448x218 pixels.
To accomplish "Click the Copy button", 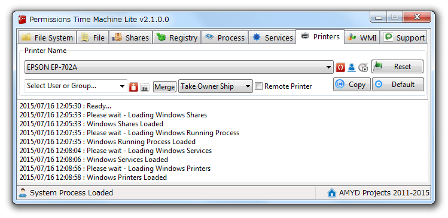I will point(352,85).
